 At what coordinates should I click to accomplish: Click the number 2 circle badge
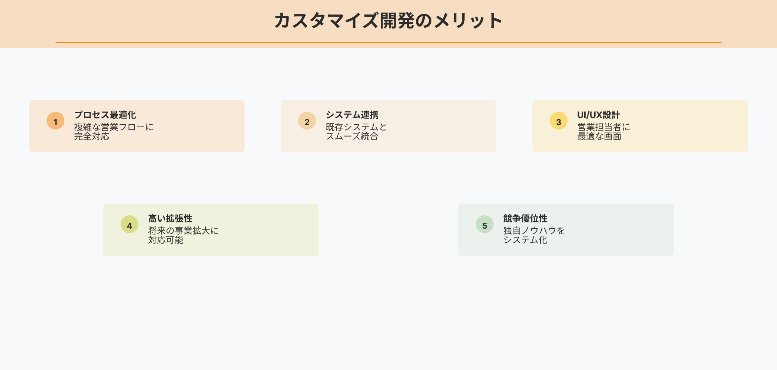(307, 121)
